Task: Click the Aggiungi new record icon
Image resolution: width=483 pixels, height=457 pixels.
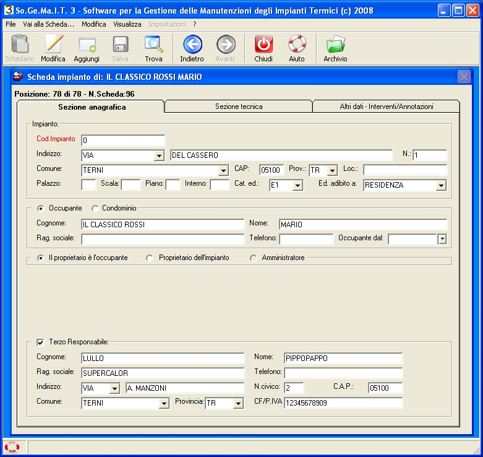Action: click(x=87, y=45)
